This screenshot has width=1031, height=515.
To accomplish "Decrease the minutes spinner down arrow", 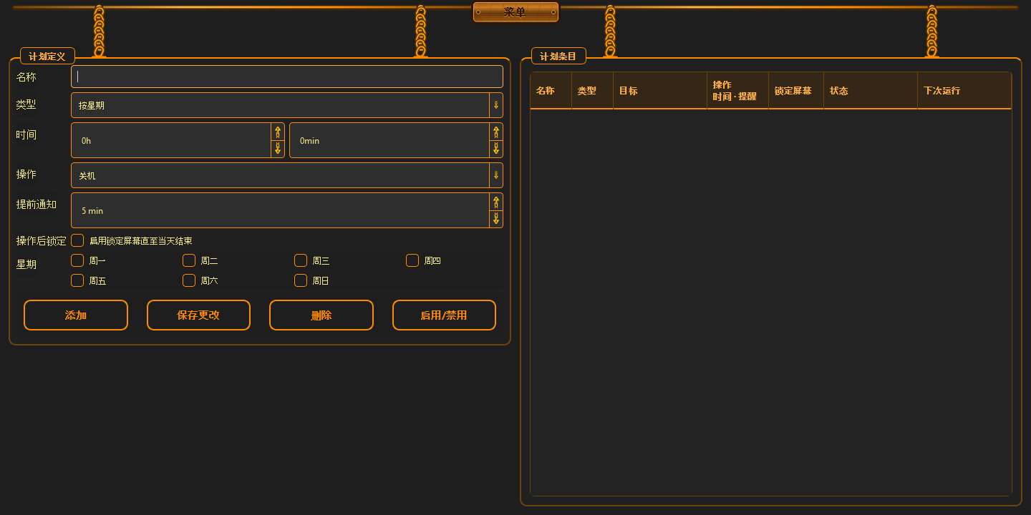I will (x=496, y=149).
